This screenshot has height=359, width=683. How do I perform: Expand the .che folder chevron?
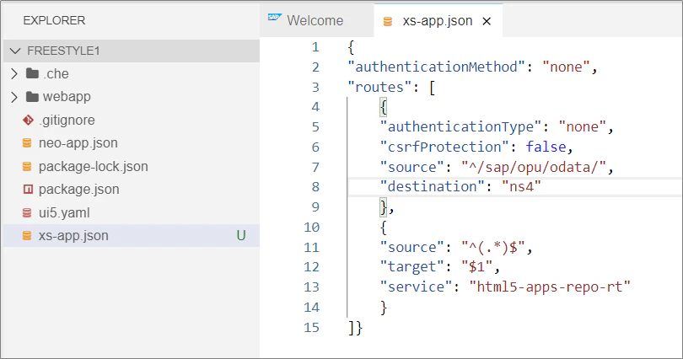(14, 73)
